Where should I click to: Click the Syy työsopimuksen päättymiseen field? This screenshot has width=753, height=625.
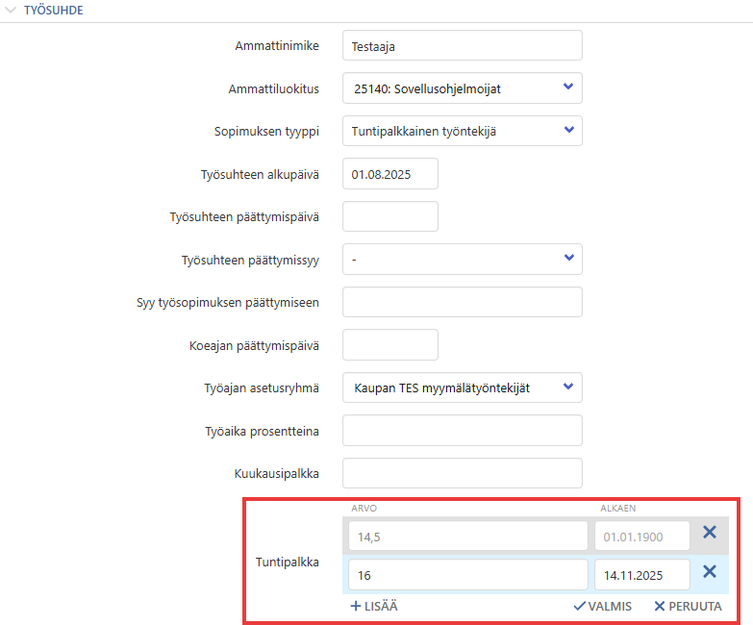tap(462, 302)
